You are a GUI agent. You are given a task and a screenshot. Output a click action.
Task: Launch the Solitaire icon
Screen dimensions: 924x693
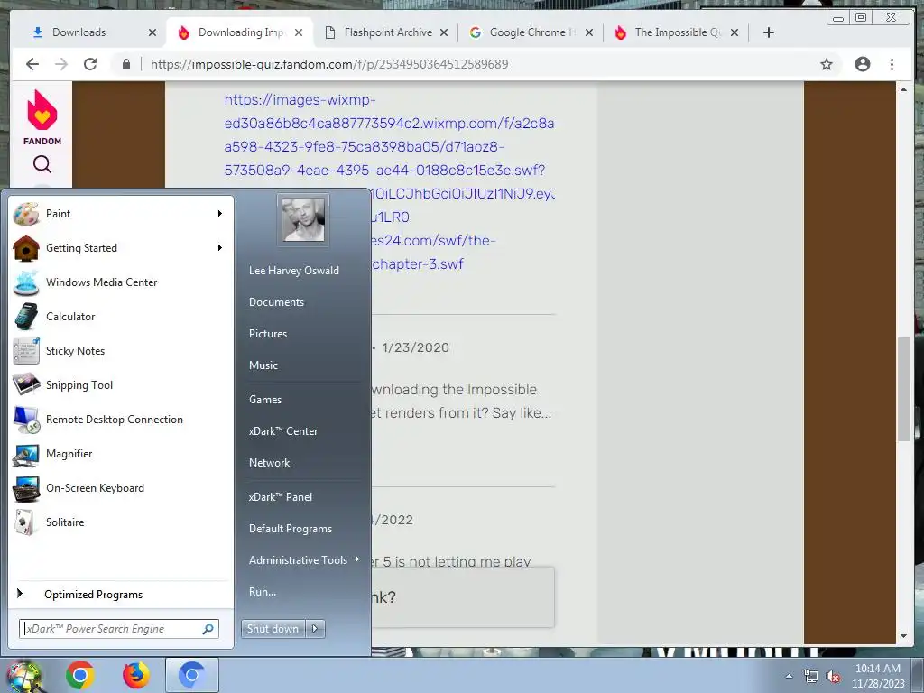click(26, 522)
